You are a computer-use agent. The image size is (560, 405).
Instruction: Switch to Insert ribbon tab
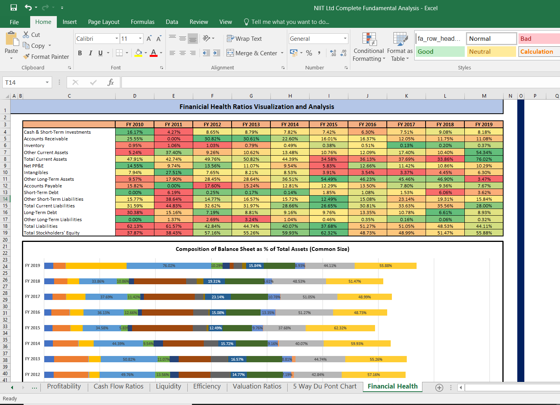point(70,22)
